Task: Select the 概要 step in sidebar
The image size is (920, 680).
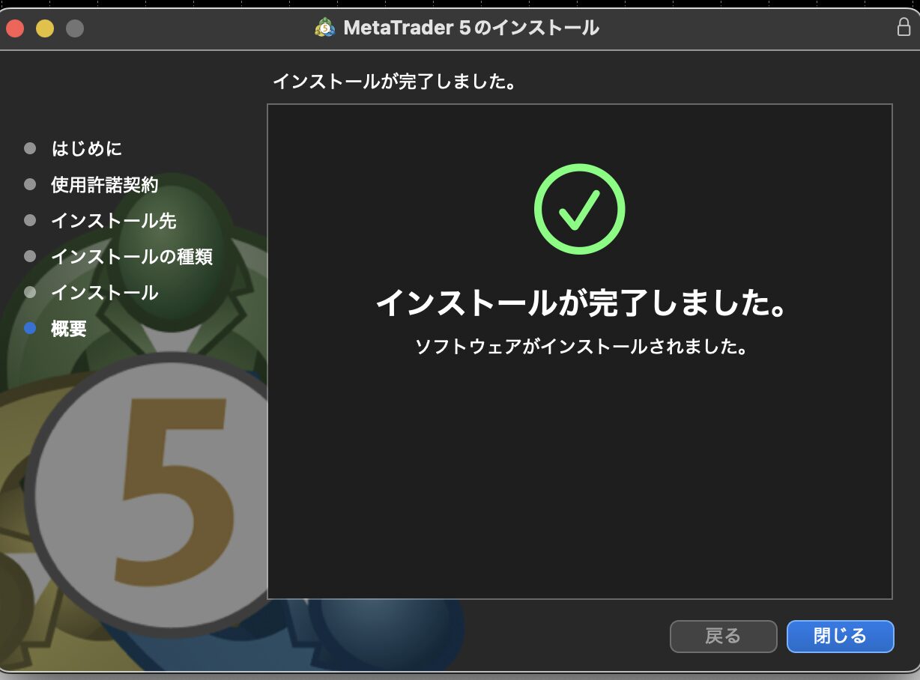Action: tap(68, 328)
